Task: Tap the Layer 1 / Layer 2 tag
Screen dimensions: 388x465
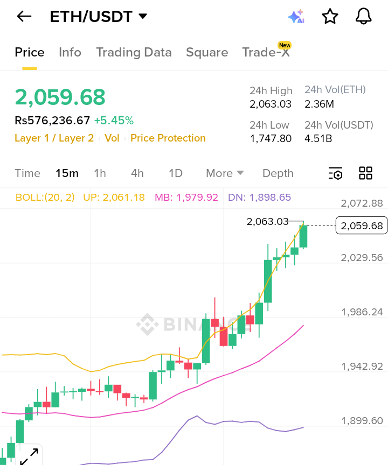Action: pyautogui.click(x=54, y=138)
